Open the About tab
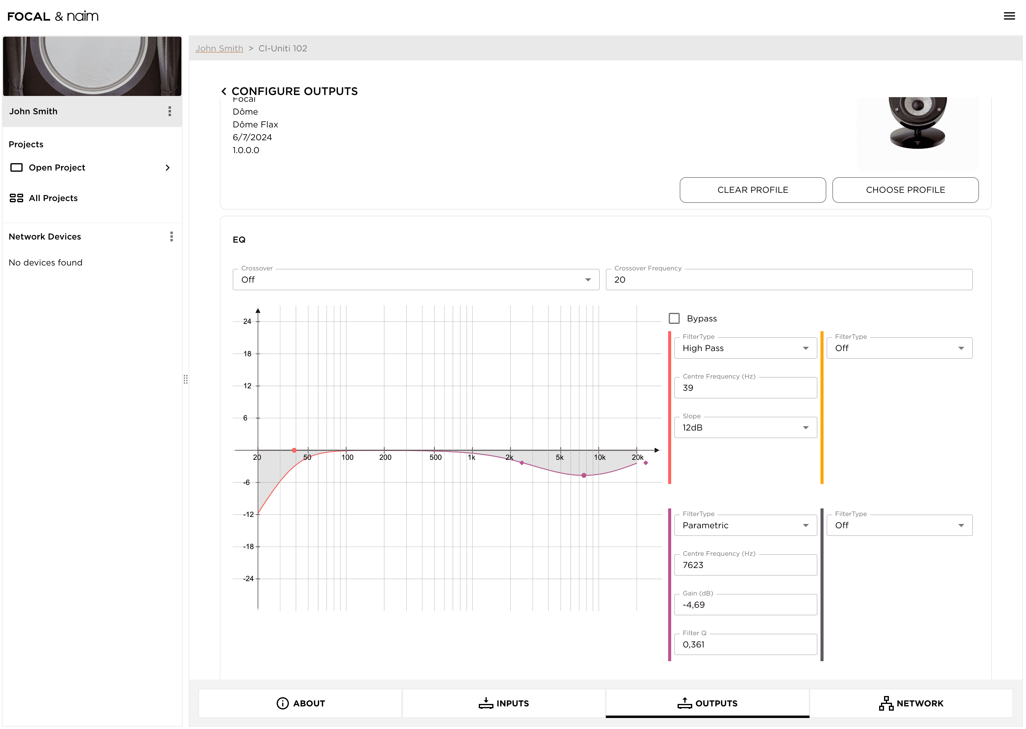The width and height of the screenshot is (1026, 729). pyautogui.click(x=300, y=703)
